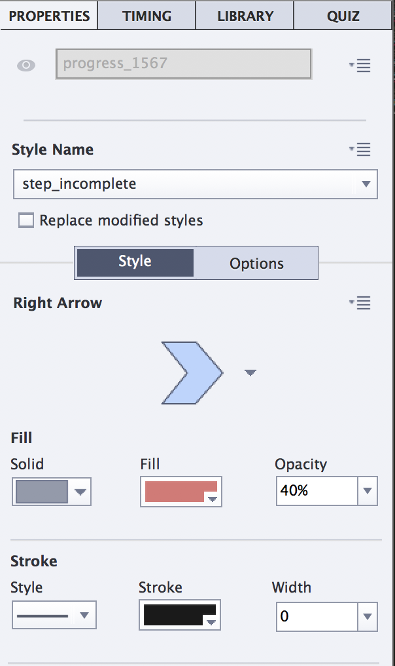Image resolution: width=395 pixels, height=666 pixels.
Task: Open the black Stroke color swatch
Action: coord(180,615)
